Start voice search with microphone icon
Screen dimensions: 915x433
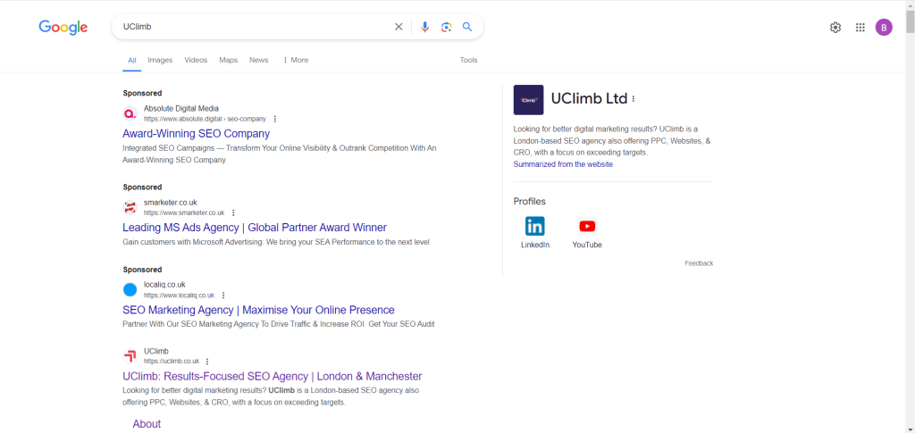click(x=424, y=27)
